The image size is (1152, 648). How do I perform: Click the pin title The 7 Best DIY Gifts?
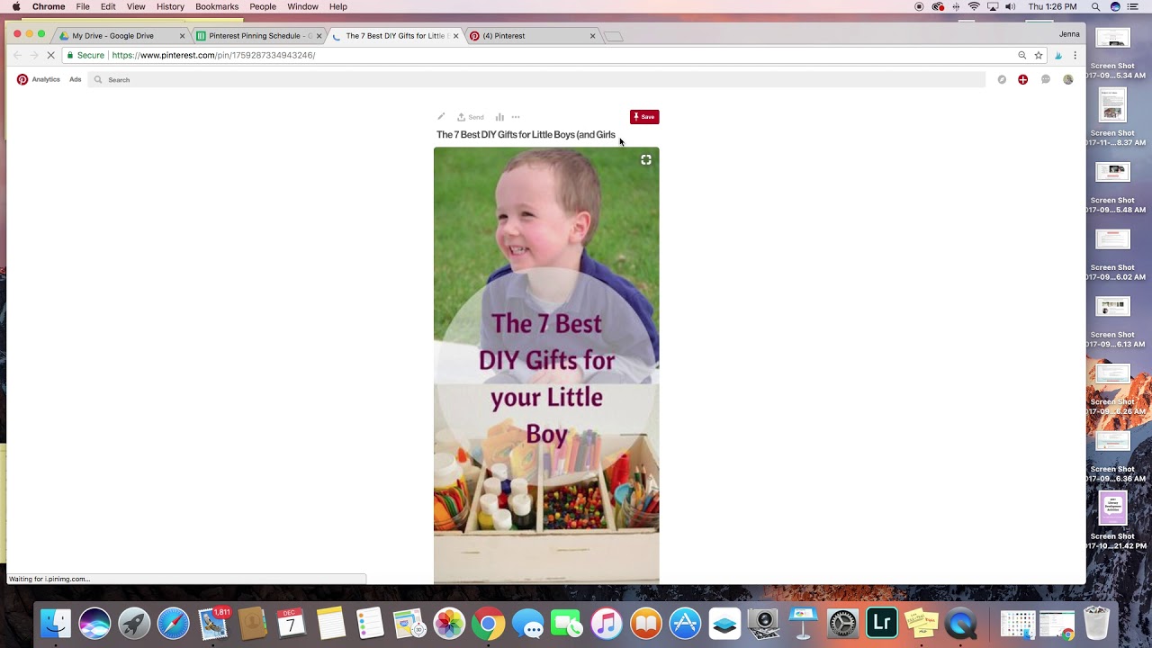[526, 135]
